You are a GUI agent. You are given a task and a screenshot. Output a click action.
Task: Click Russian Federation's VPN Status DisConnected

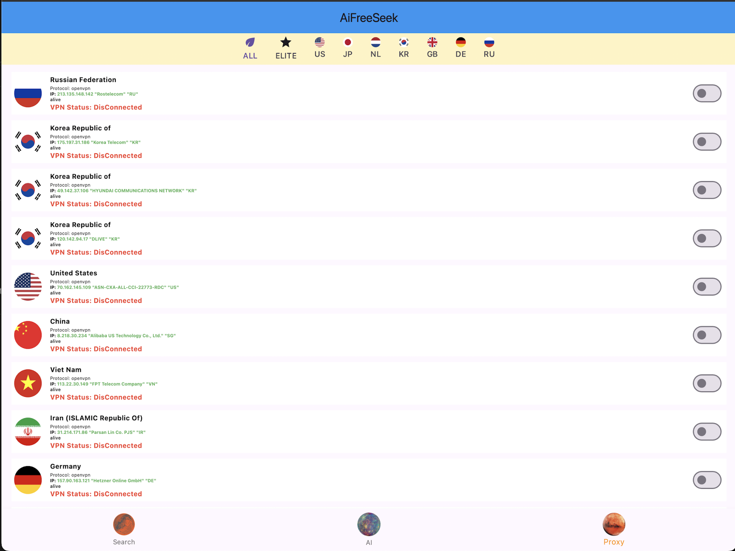96,107
